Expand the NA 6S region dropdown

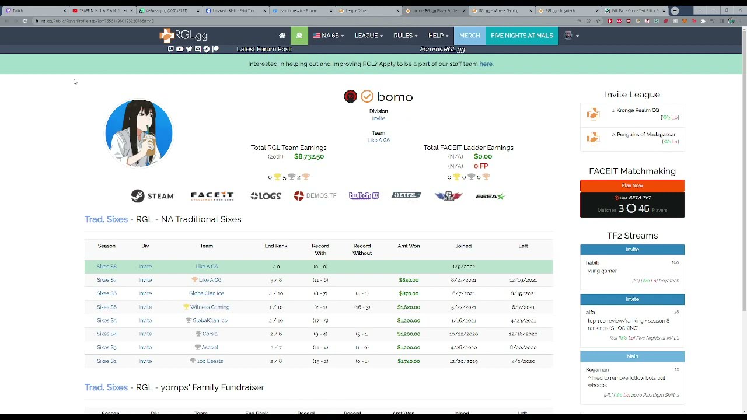[x=329, y=36]
